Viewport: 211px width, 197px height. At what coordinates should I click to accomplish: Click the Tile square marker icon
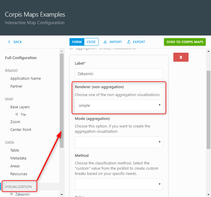17,114
